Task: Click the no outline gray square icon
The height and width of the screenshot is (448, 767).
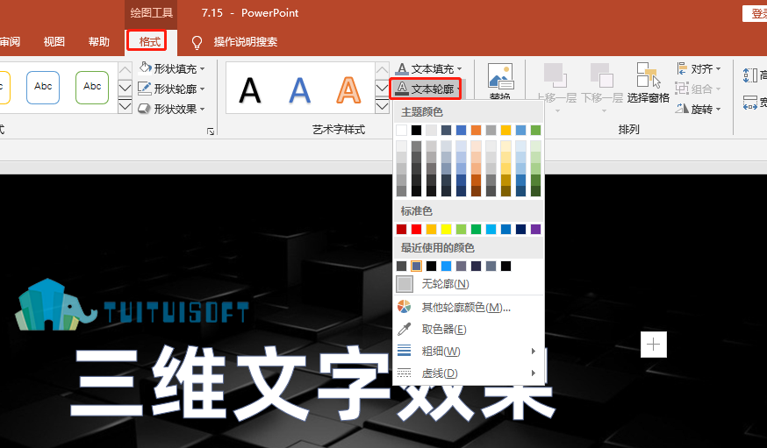Action: pyautogui.click(x=405, y=284)
